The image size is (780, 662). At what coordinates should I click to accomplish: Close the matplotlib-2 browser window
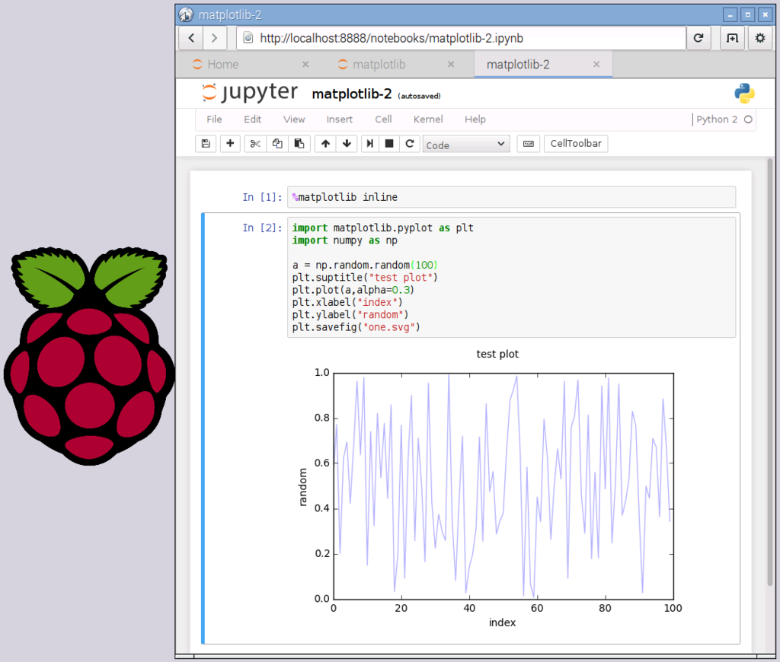[x=765, y=15]
